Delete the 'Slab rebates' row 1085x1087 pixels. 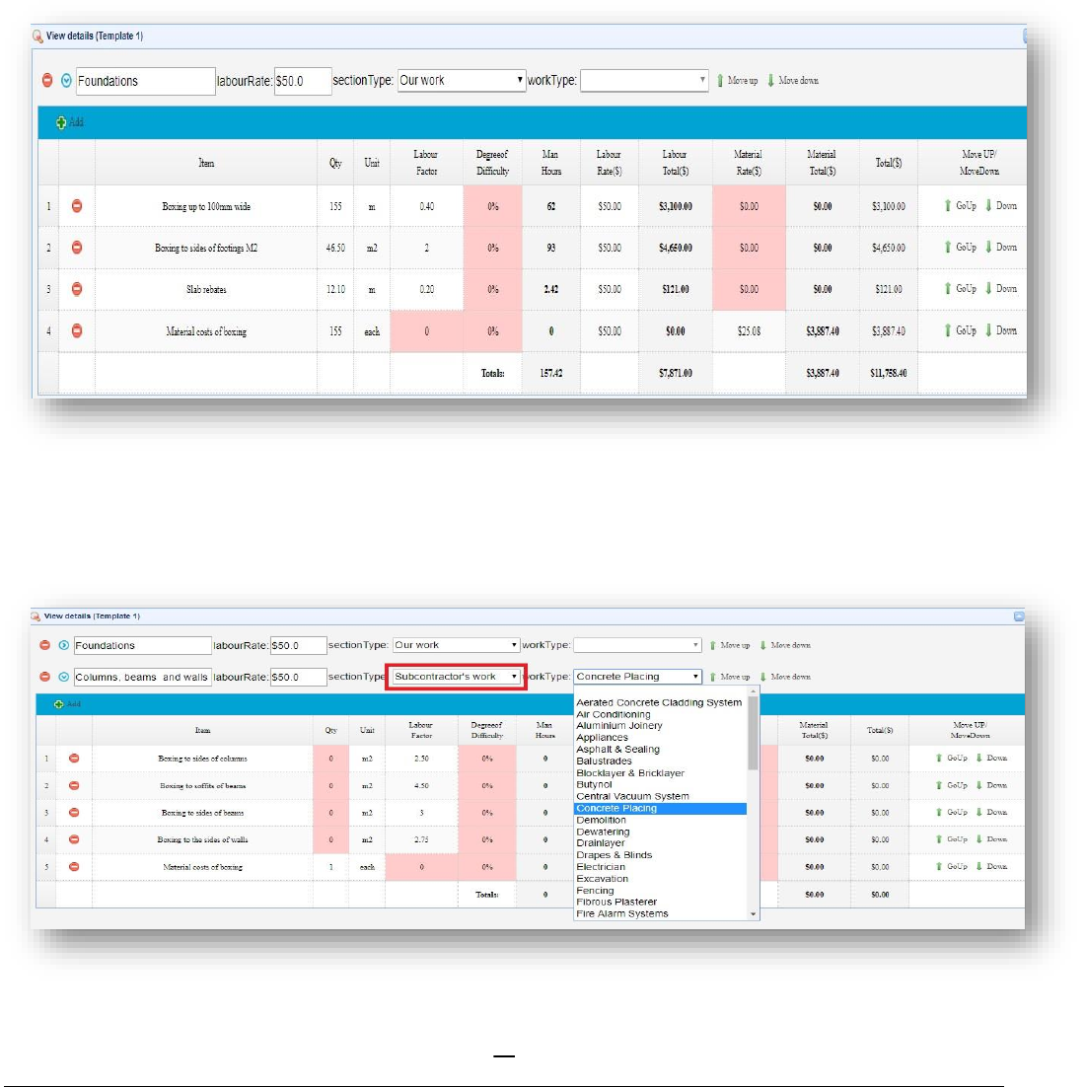(77, 289)
